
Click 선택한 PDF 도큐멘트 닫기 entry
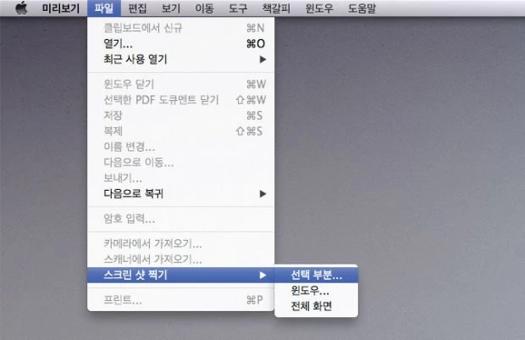point(181,99)
